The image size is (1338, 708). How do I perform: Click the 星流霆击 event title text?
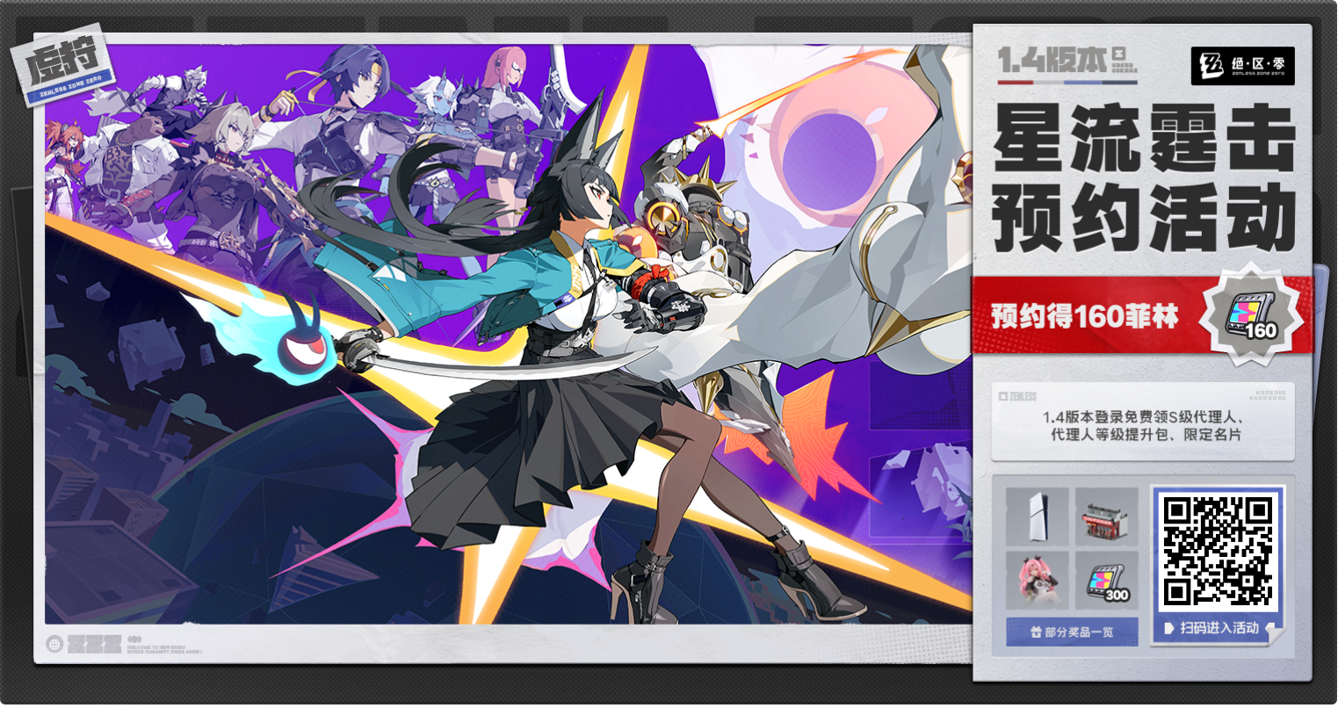[1143, 141]
